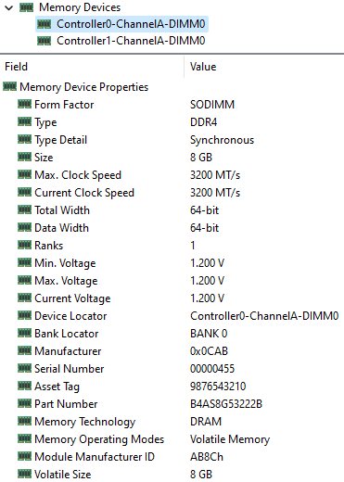Image resolution: width=344 pixels, height=482 pixels.
Task: Select the Module Manufacturer ID row
Action: (172, 457)
